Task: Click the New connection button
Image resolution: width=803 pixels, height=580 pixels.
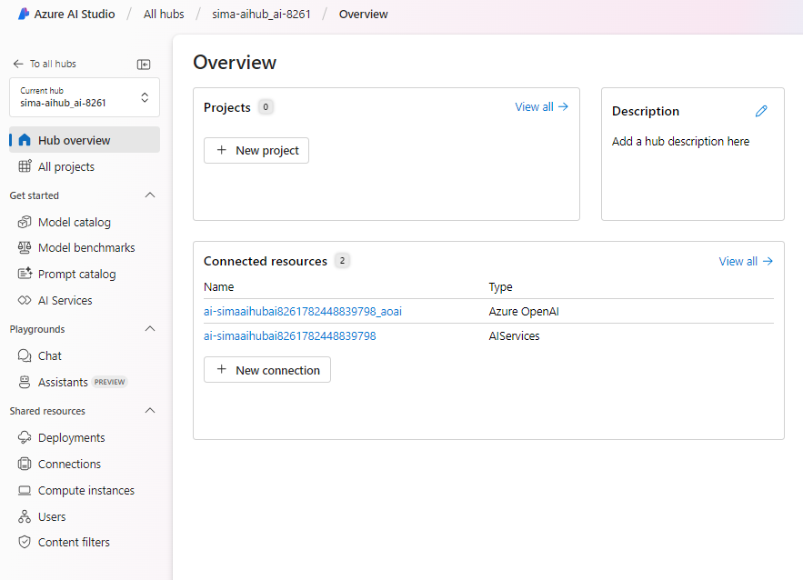Action: [x=266, y=370]
